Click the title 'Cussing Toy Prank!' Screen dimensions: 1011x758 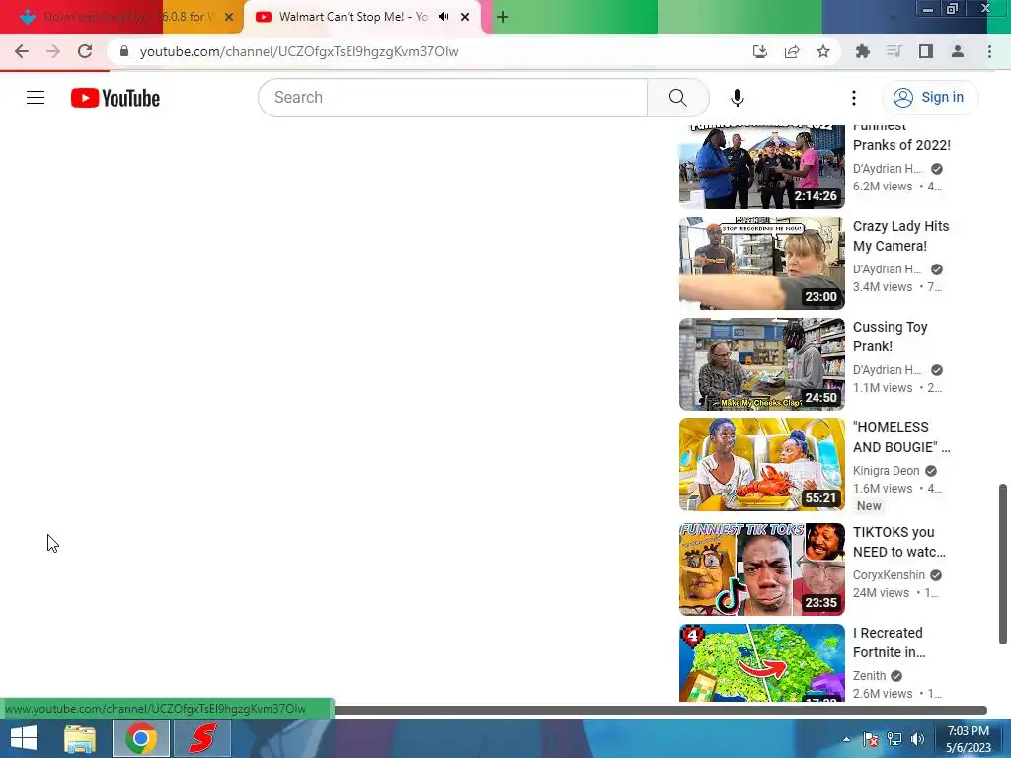point(890,337)
